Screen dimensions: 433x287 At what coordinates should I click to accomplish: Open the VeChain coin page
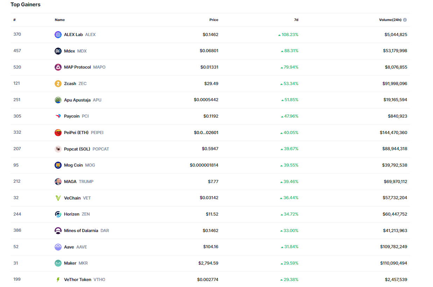pyautogui.click(x=72, y=198)
